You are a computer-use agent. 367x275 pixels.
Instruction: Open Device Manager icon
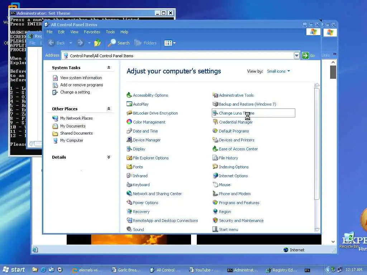tap(129, 140)
